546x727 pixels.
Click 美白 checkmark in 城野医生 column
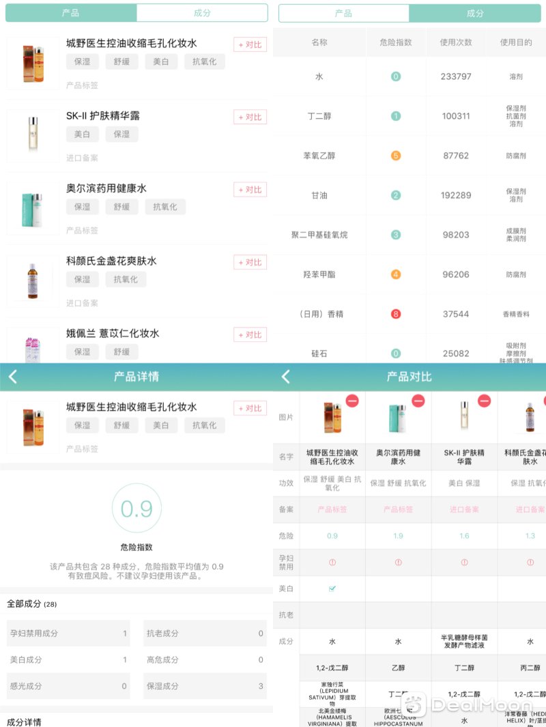(x=332, y=589)
